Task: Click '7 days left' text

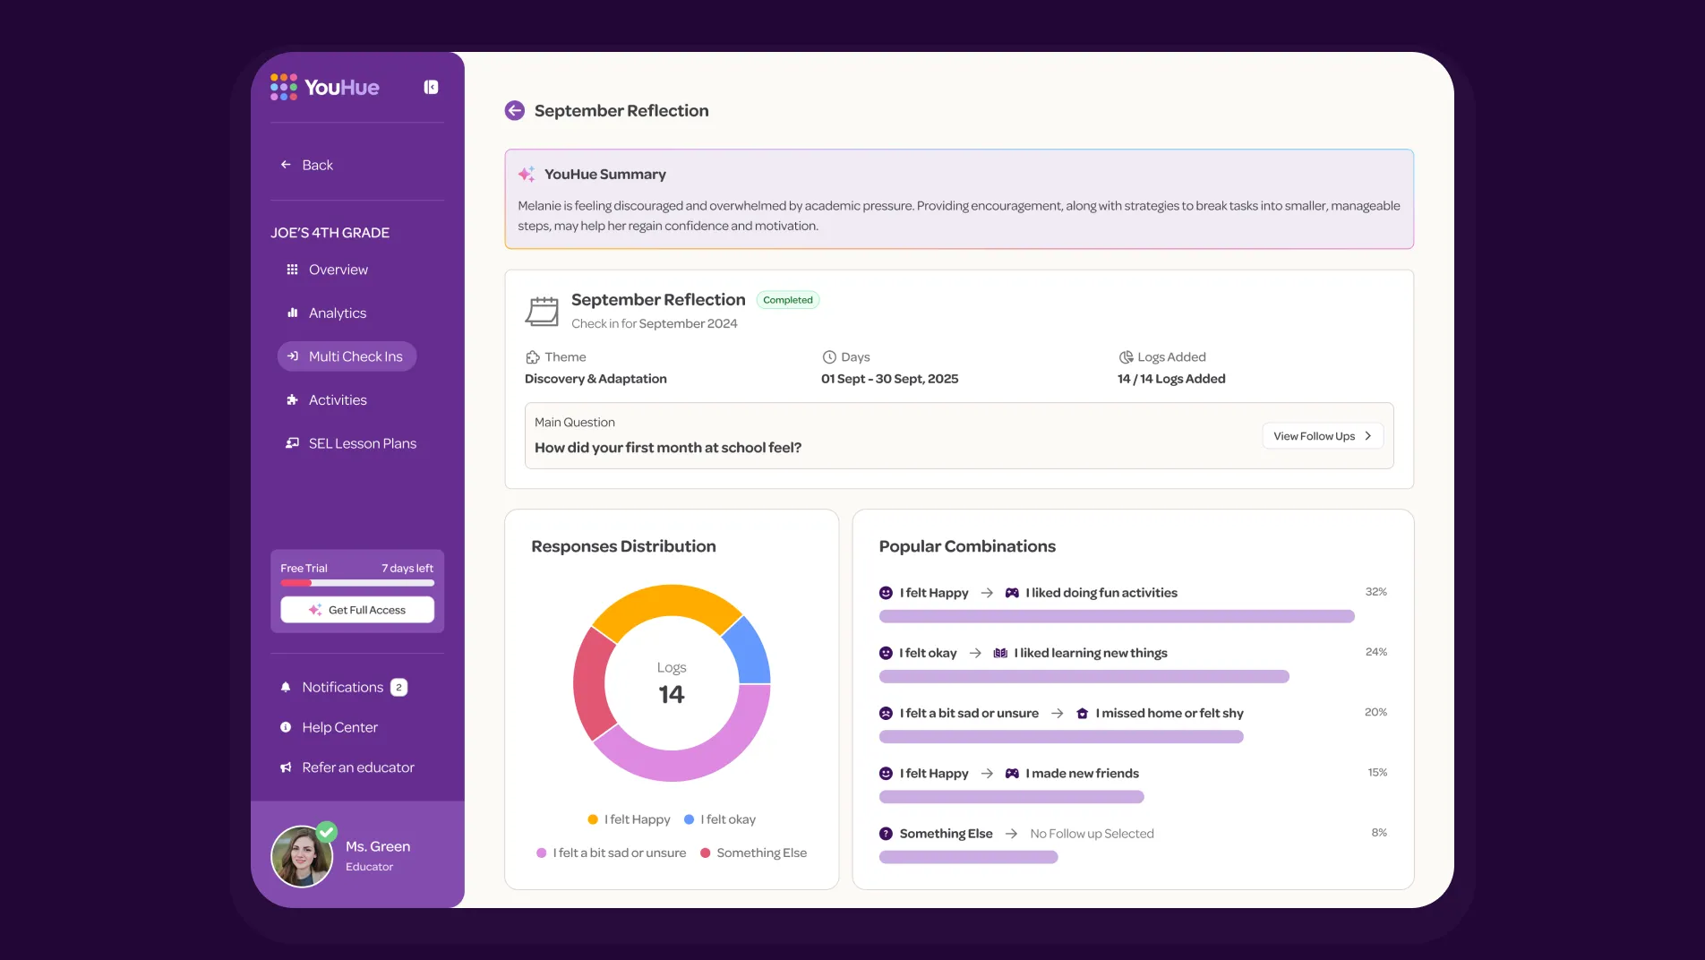Action: point(407,569)
